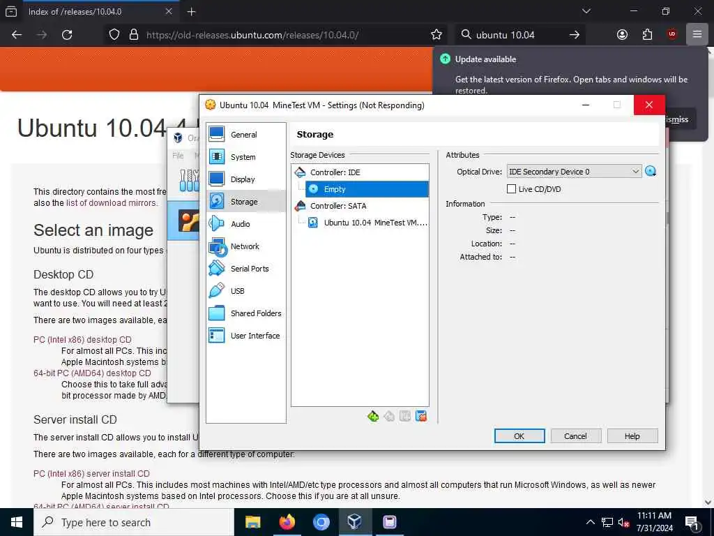
Task: Open File Explorer from taskbar
Action: point(252,522)
